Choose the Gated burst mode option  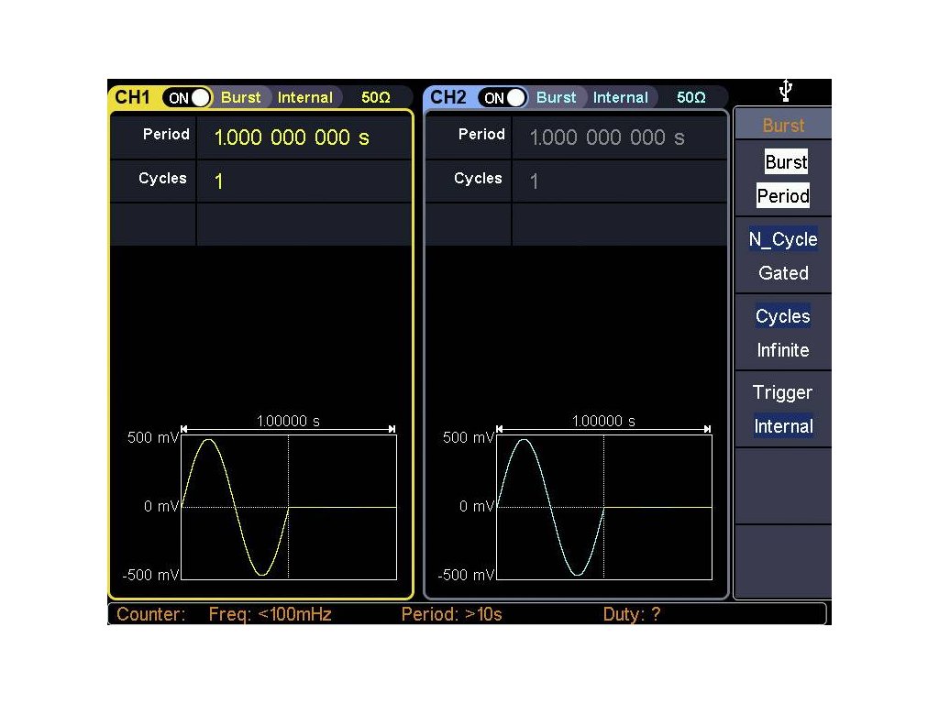click(783, 273)
